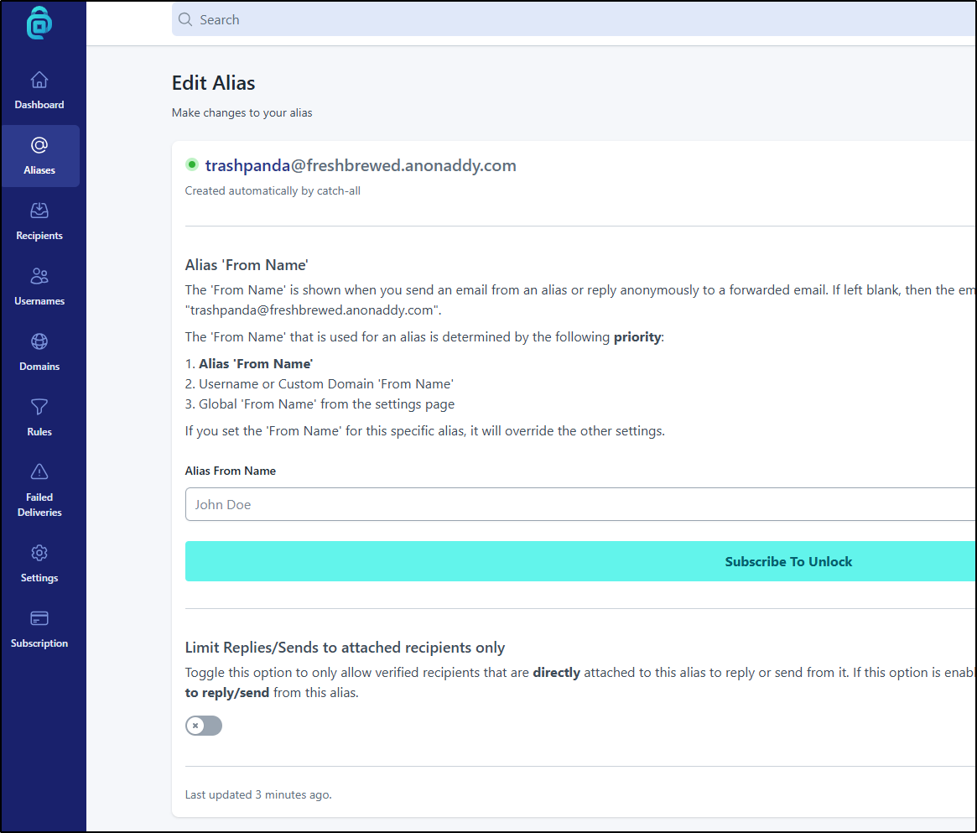Toggle Limit Replies/Sends to attached recipients switch
The image size is (977, 833).
tap(204, 726)
